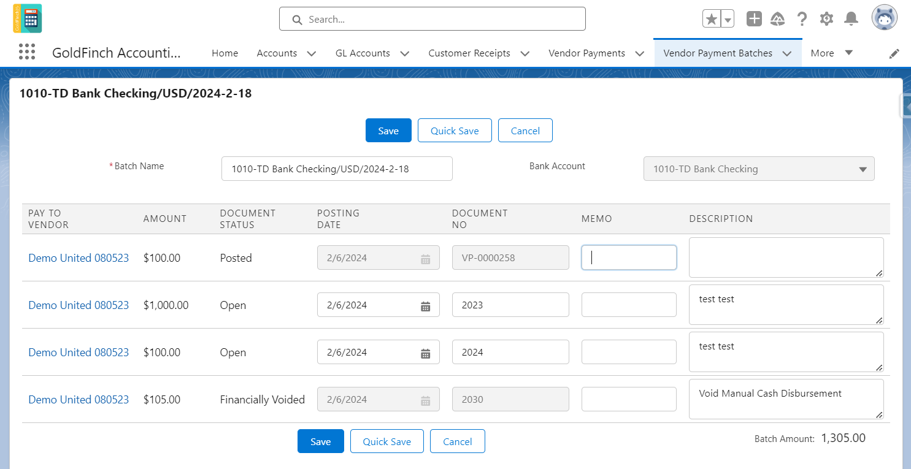Click the magnifier icon in search bar

297,20
